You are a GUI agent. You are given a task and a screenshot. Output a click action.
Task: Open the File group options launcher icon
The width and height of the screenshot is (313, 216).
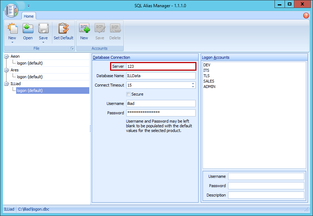(72, 48)
